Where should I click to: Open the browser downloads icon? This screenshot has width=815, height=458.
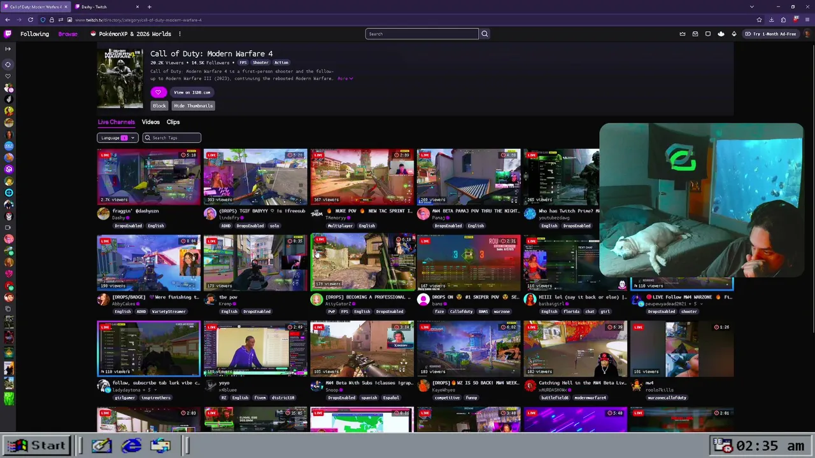tap(771, 20)
